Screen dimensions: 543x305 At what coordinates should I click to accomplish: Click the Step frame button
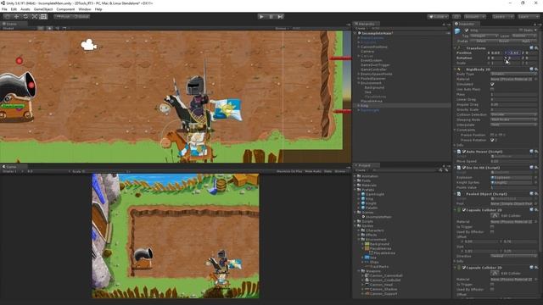tap(280, 17)
